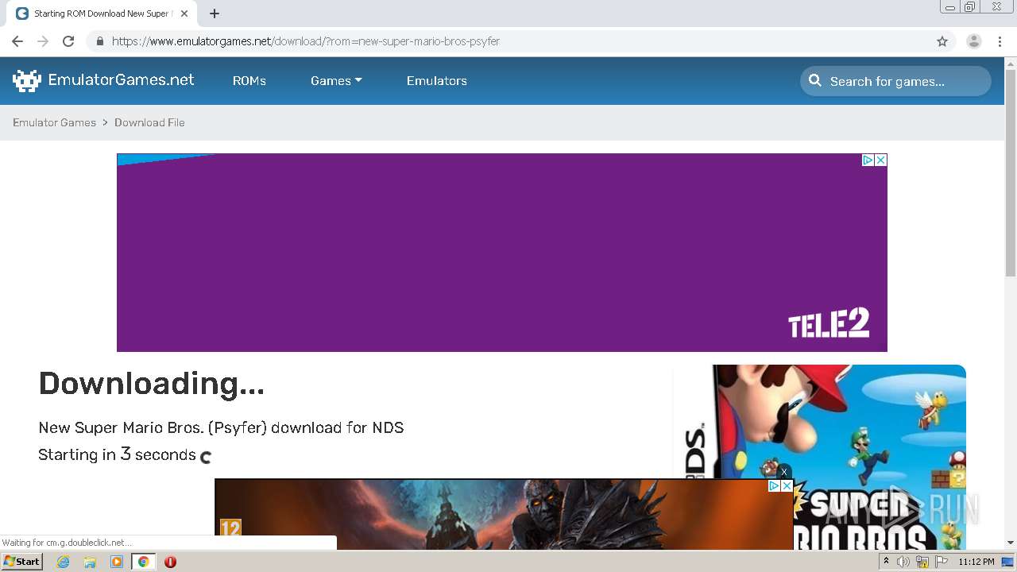Click the browser forward arrow
1017x572 pixels.
click(x=43, y=41)
